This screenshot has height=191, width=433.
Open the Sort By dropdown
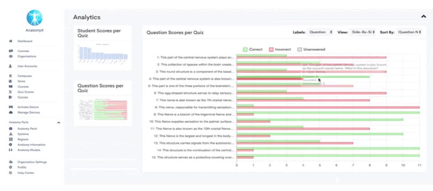(410, 32)
